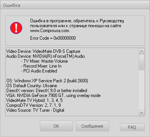The image size is (150, 137).
Task: Click the scroll-down arrow of the info box
Action: [142, 112]
